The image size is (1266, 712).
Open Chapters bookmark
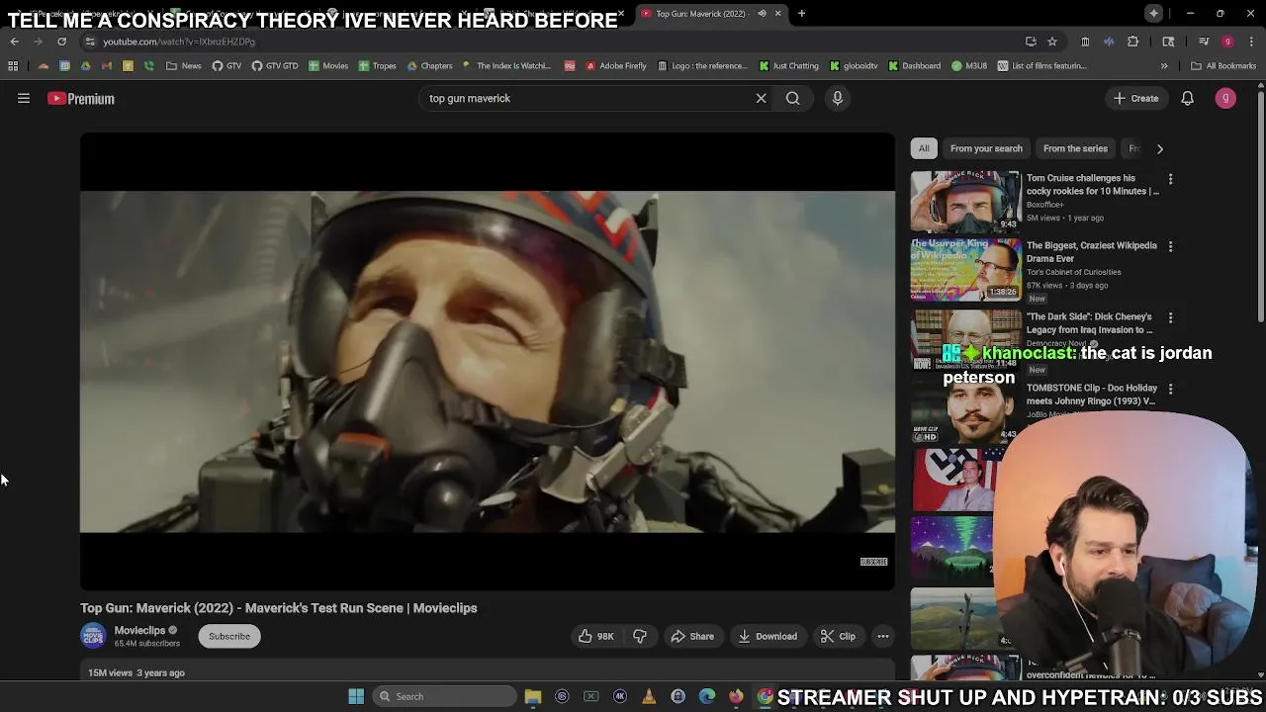429,66
